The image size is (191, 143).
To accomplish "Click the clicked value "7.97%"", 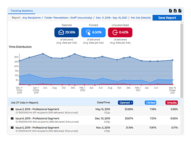I will pyautogui.click(x=153, y=128).
